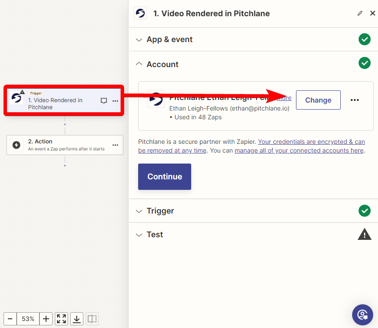Zoom out the canvas with minus button

pos(10,319)
